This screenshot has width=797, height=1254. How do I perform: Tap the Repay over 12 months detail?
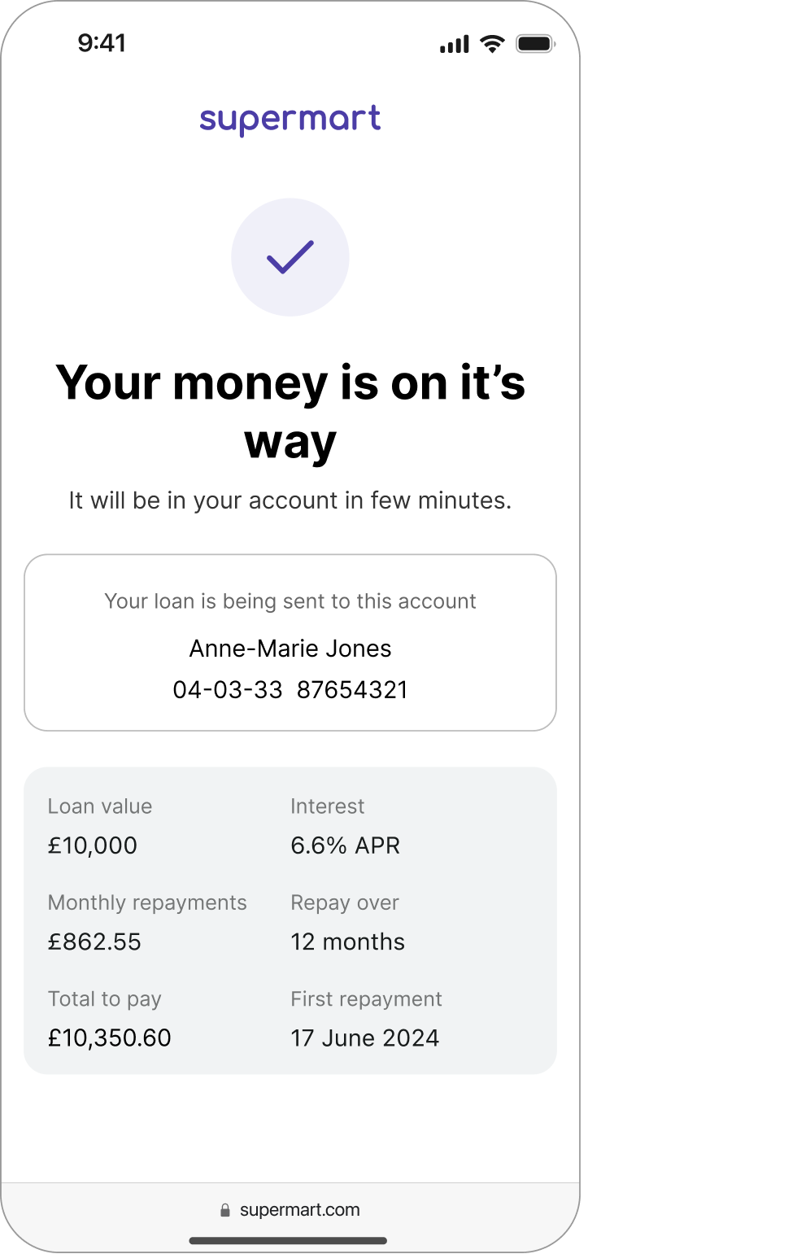348,942
